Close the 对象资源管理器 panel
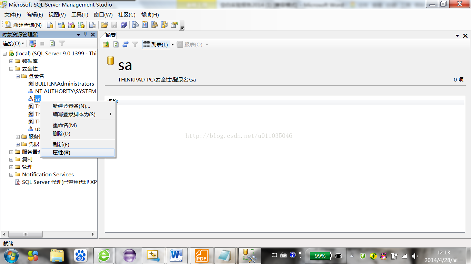Viewport: 471px width, 264px height. point(93,34)
